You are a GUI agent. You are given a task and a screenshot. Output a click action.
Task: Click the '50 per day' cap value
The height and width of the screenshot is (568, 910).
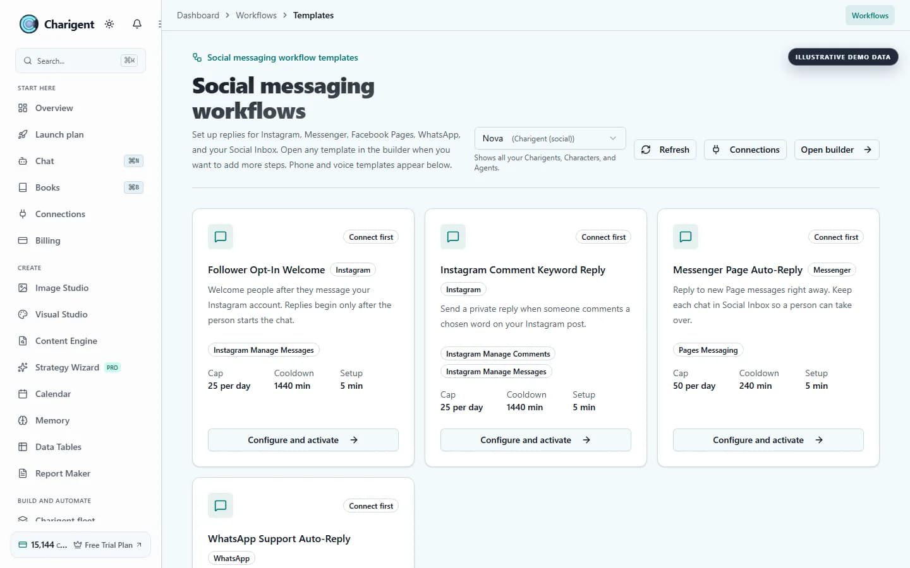pos(694,386)
